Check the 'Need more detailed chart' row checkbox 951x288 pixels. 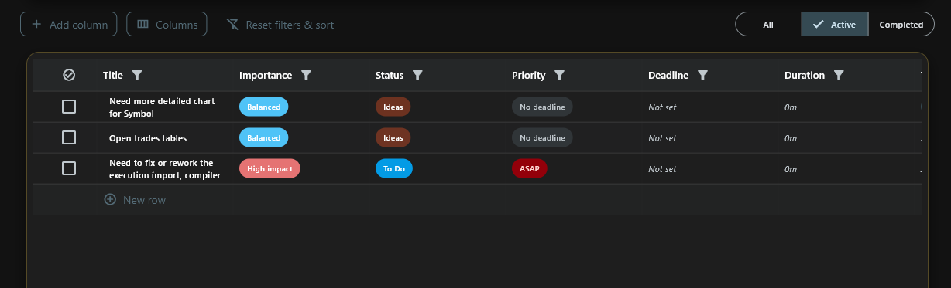tap(69, 107)
